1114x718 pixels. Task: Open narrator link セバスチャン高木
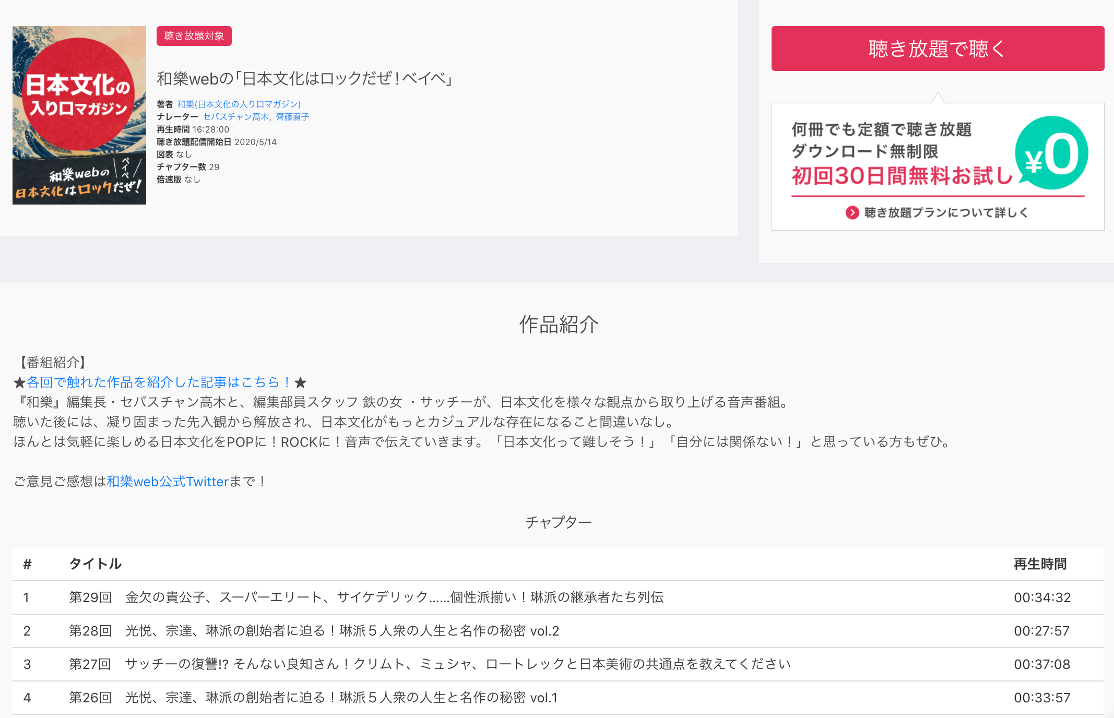[235, 117]
